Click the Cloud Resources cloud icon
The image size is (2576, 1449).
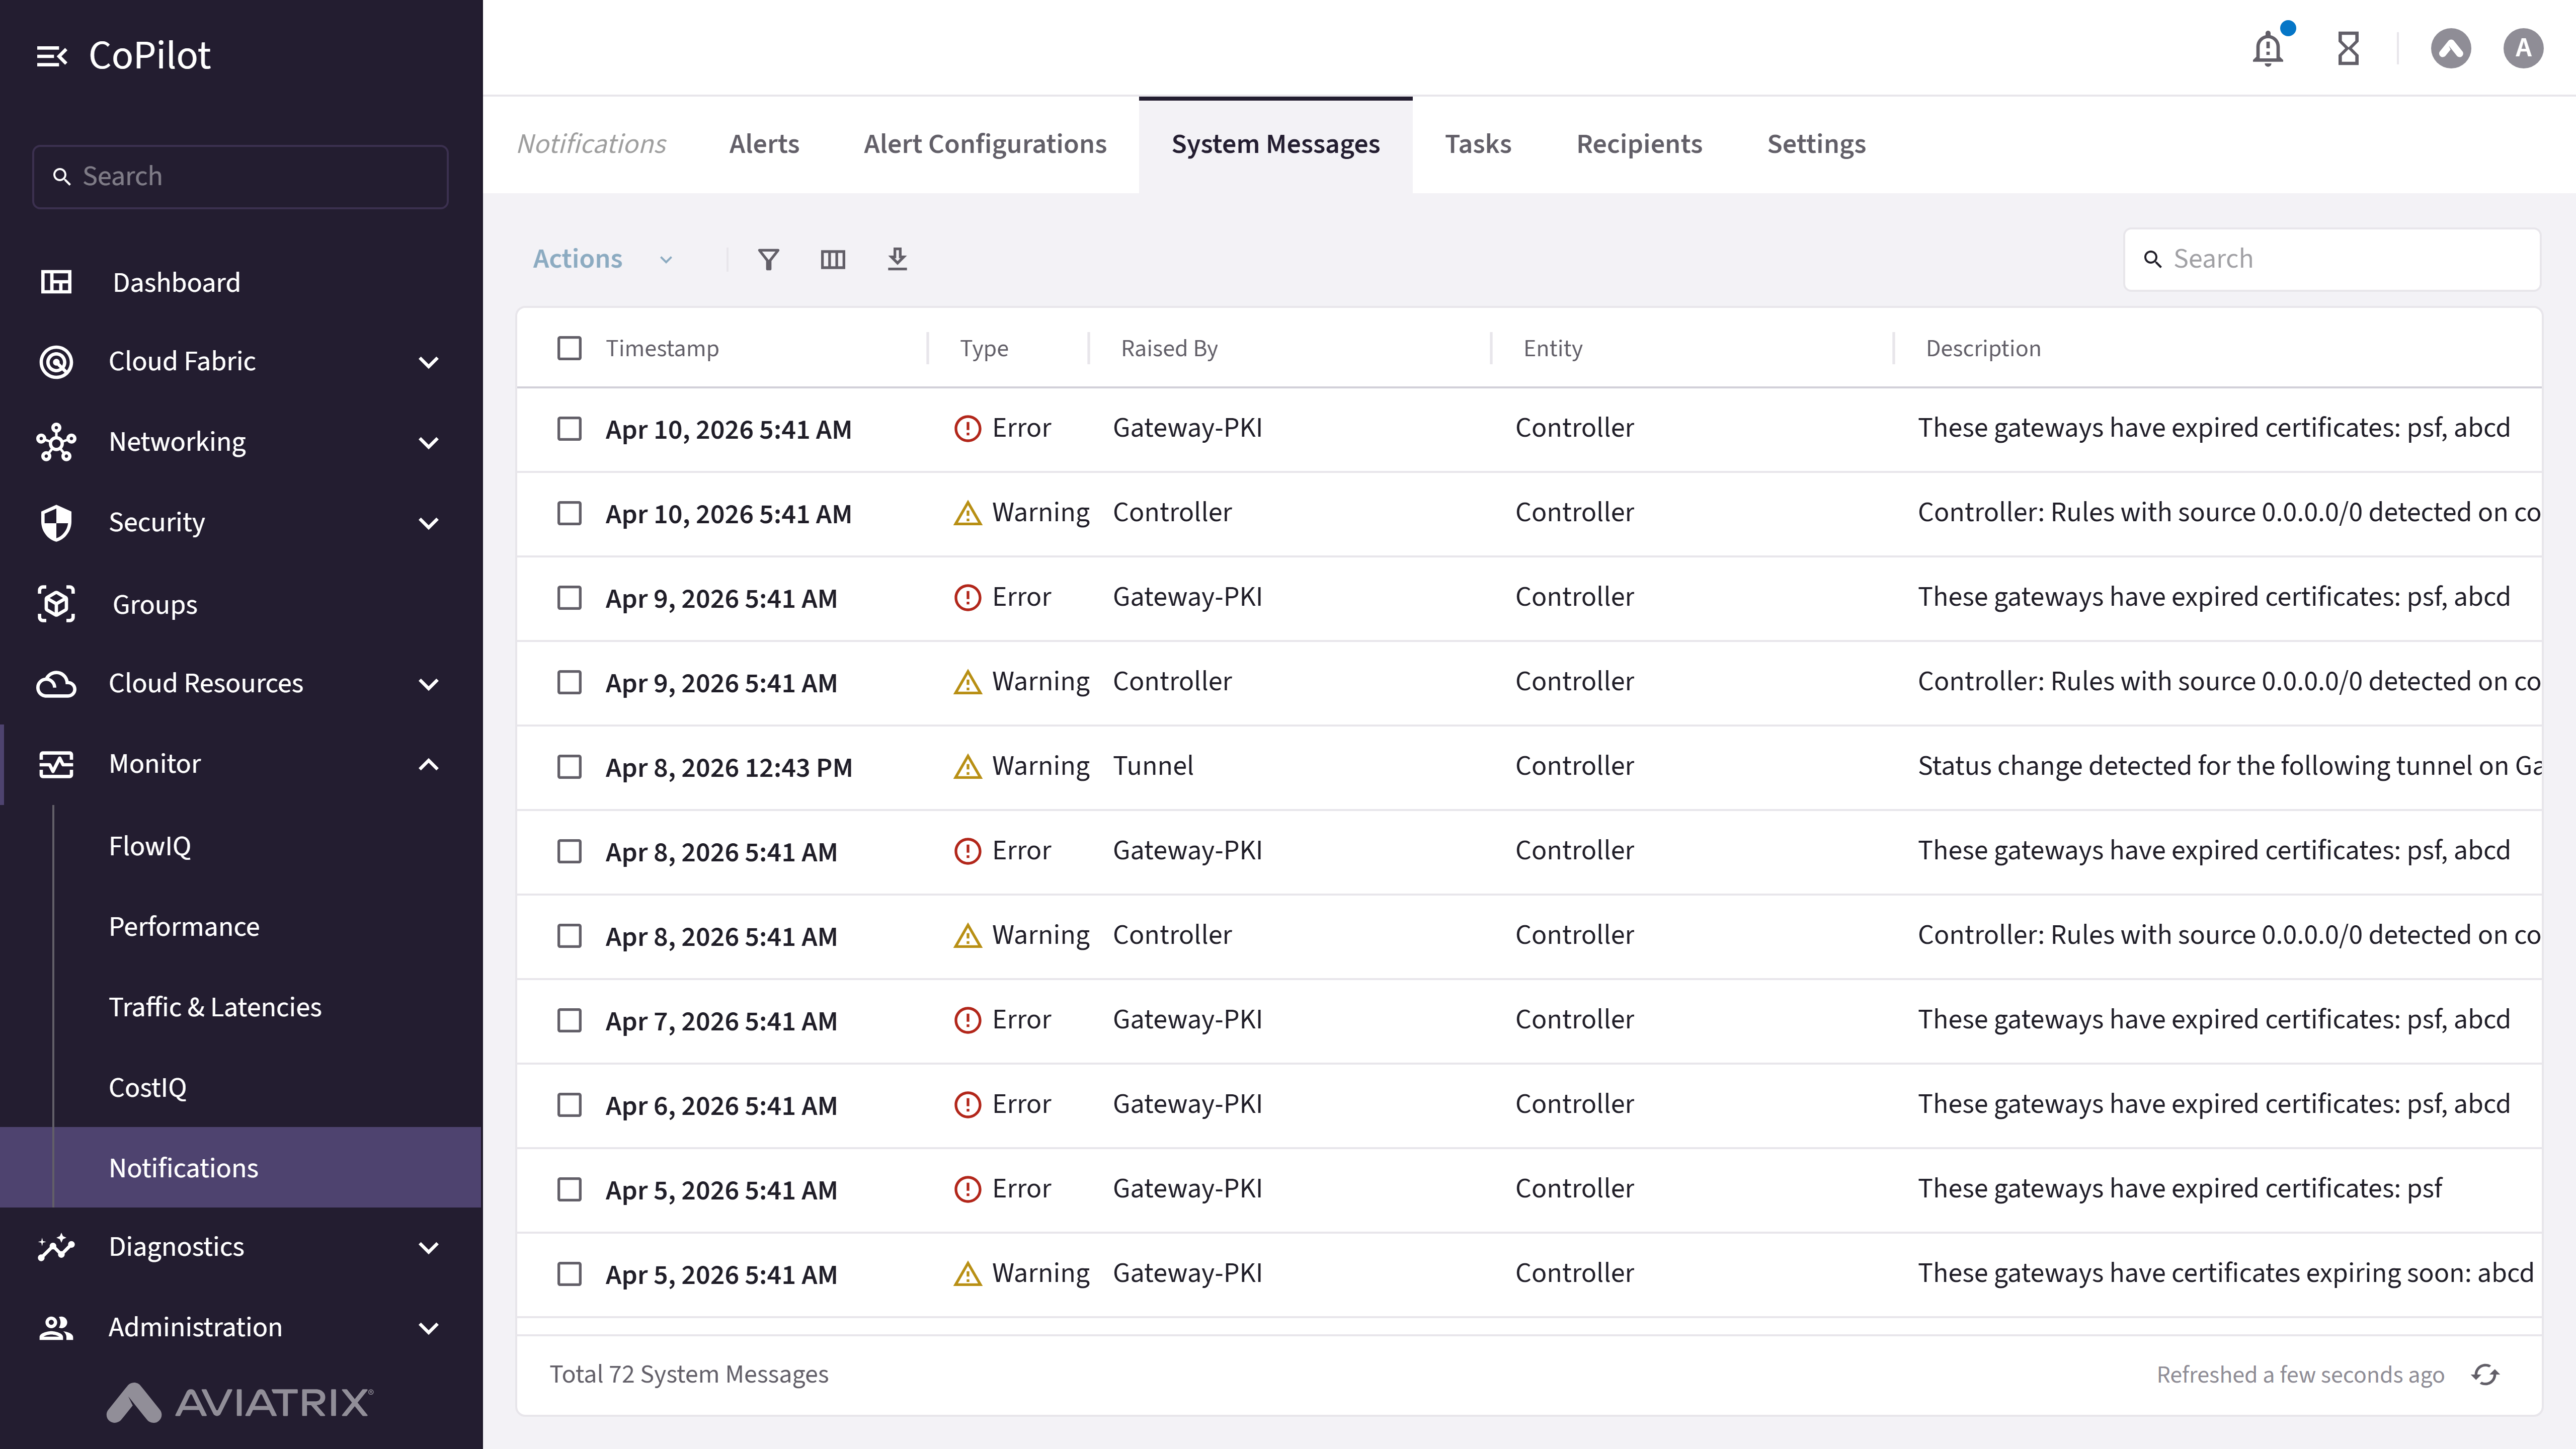click(x=56, y=684)
